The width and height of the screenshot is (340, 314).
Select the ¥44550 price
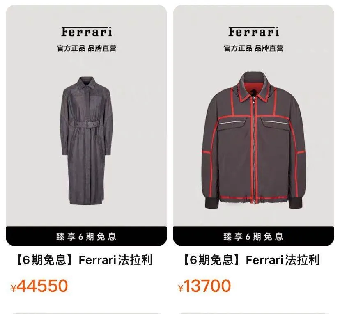[x=39, y=286]
